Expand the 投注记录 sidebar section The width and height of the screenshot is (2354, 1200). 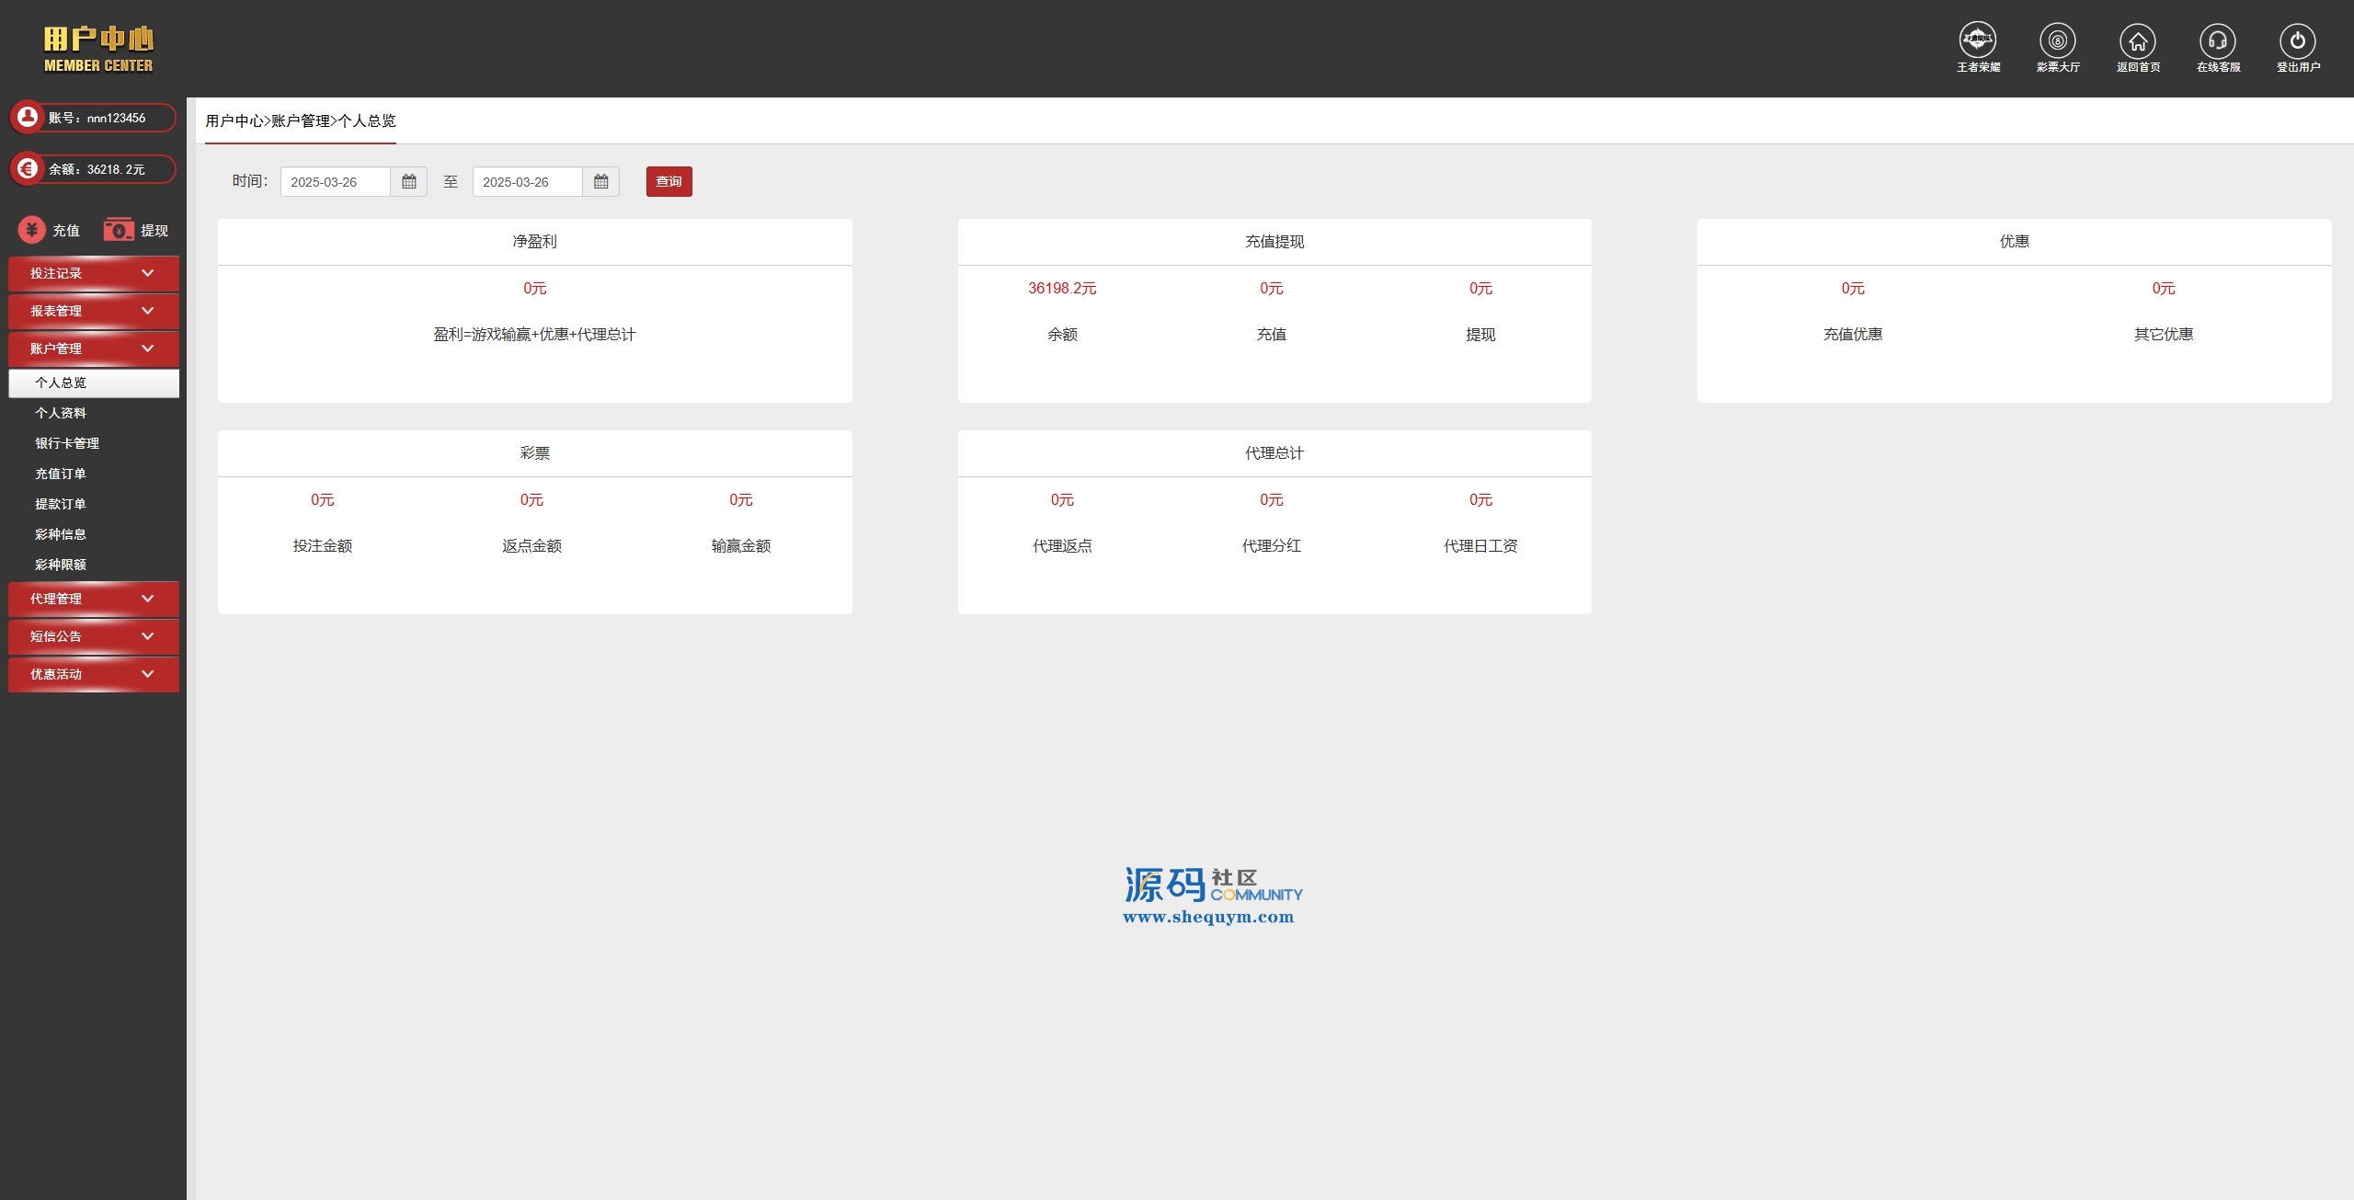[93, 274]
